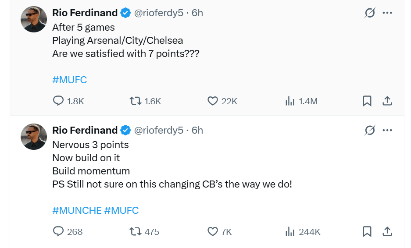
Task: Open more options on second tweet
Action: [x=387, y=130]
